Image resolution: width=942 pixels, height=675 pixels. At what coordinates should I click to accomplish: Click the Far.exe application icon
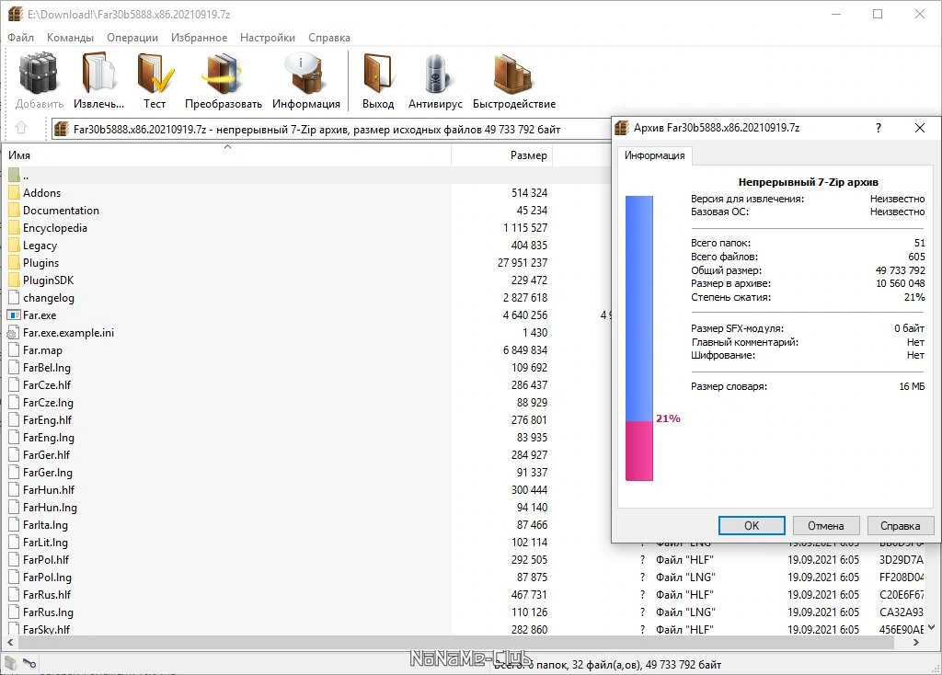coord(14,315)
